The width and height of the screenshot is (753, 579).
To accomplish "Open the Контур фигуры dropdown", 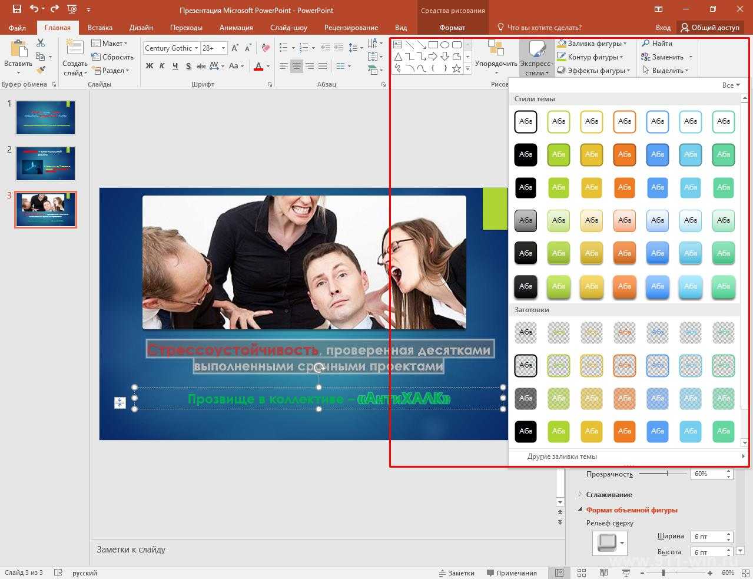I will coord(591,57).
